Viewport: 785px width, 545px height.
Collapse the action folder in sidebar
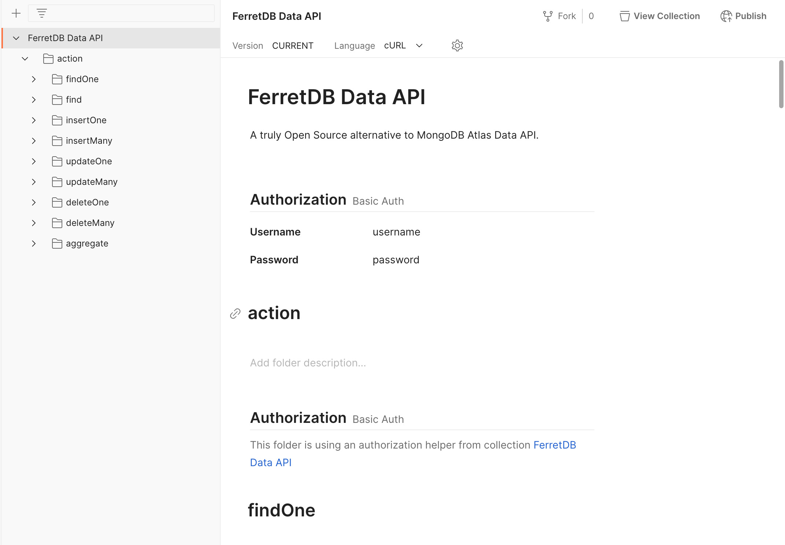pos(25,58)
